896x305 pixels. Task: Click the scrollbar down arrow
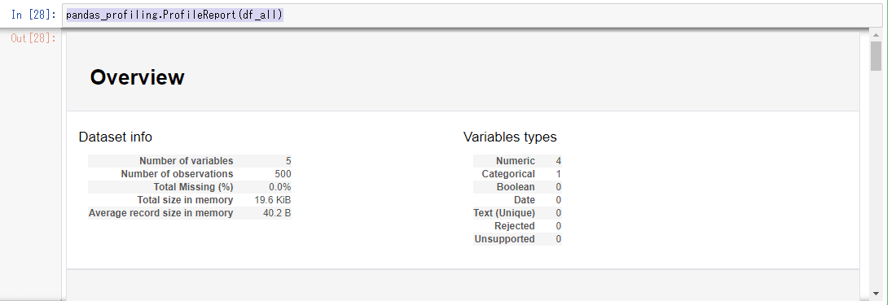point(876,294)
